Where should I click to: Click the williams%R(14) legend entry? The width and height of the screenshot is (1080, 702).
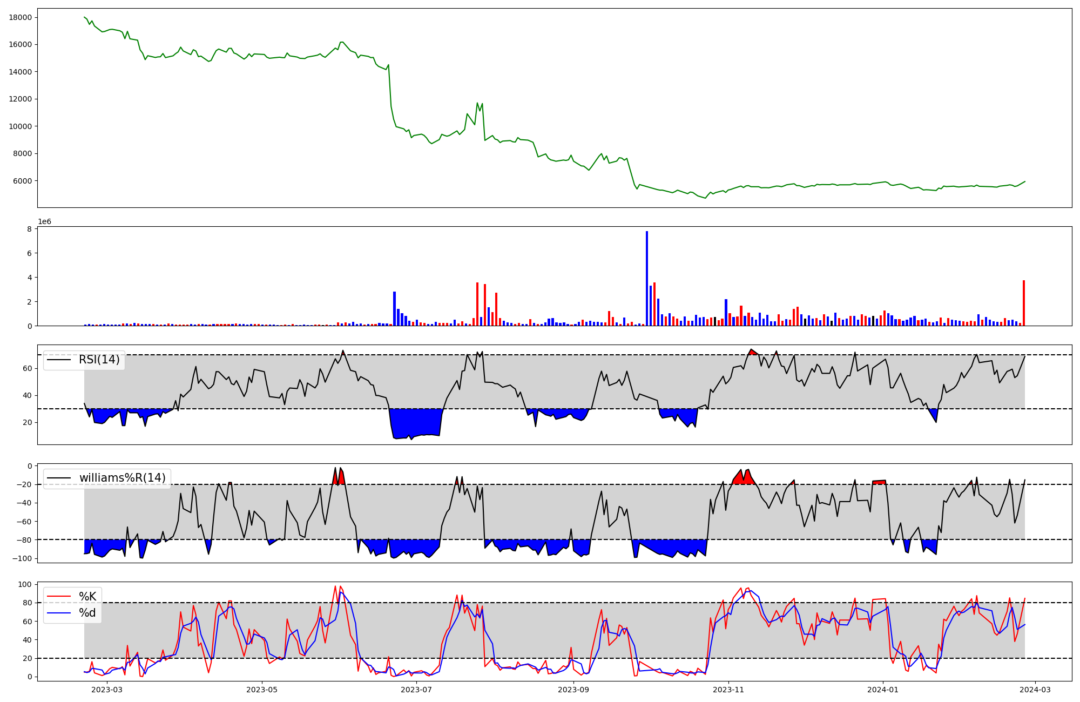[122, 478]
